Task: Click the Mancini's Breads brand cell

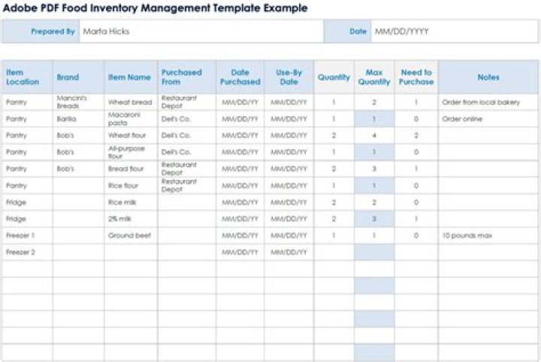Action: click(x=78, y=102)
